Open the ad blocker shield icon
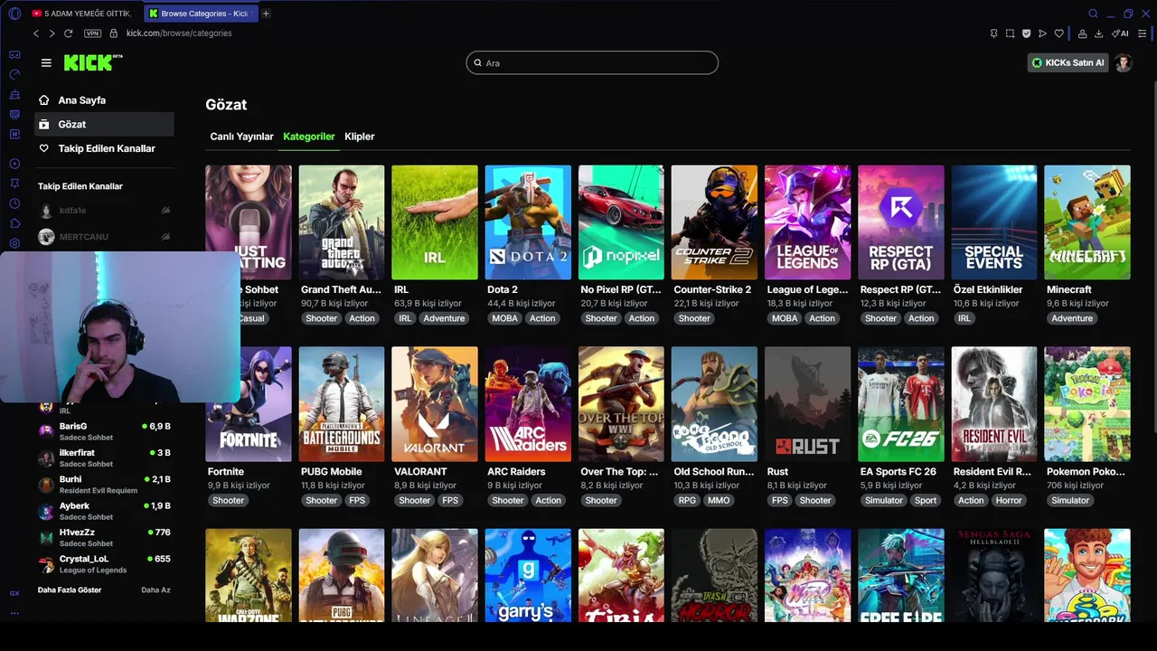The height and width of the screenshot is (651, 1157). [x=1026, y=33]
